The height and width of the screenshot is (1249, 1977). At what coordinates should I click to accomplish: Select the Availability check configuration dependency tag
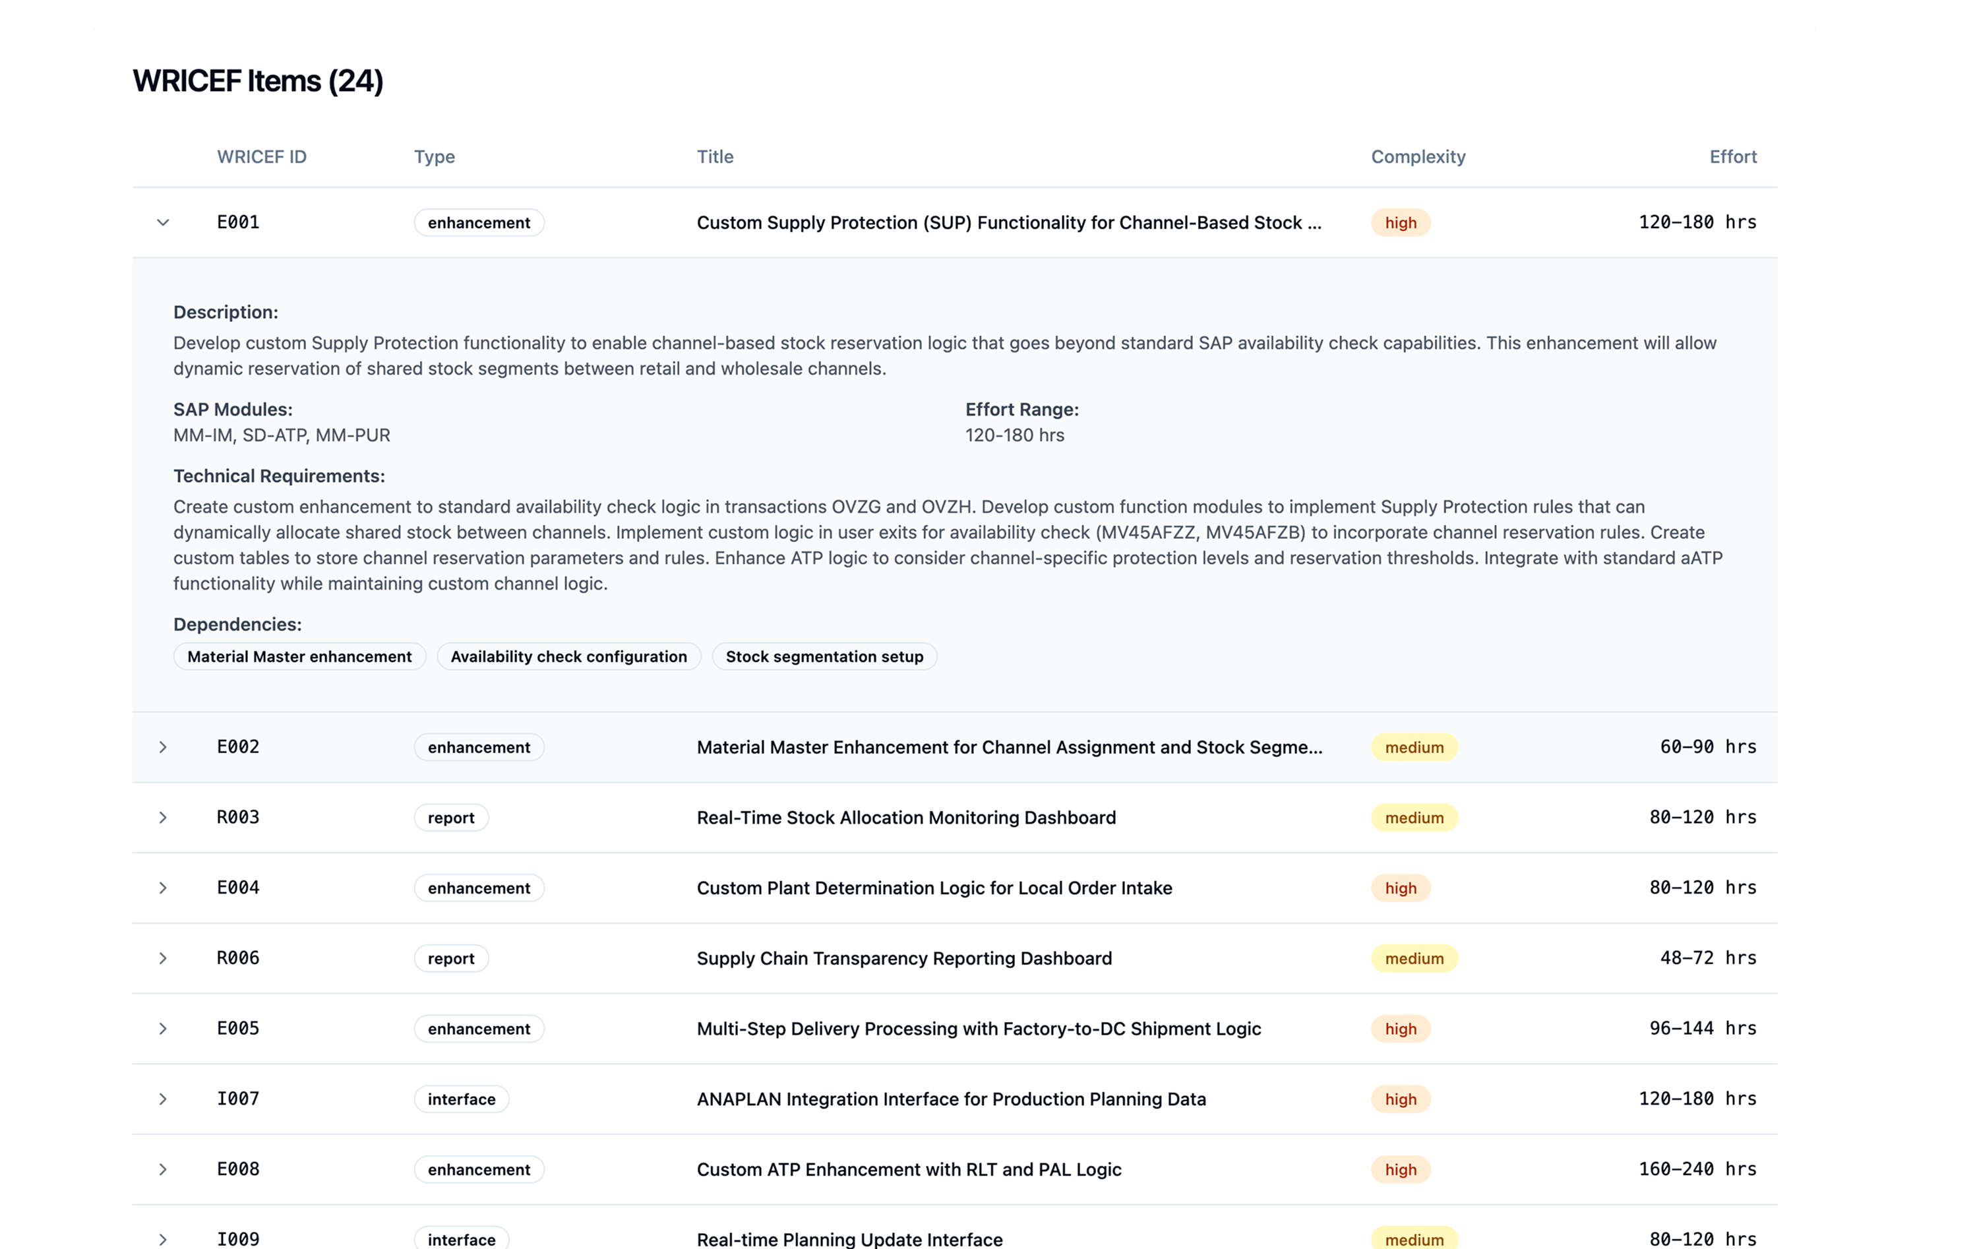coord(568,657)
